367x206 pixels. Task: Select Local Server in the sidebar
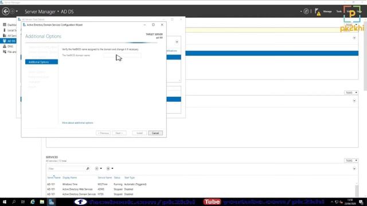click(x=9, y=30)
